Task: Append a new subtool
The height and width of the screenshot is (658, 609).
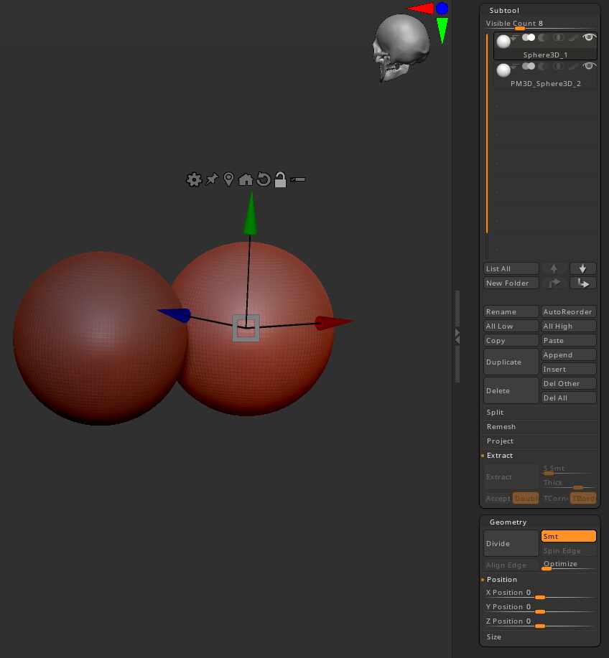Action: [x=568, y=355]
